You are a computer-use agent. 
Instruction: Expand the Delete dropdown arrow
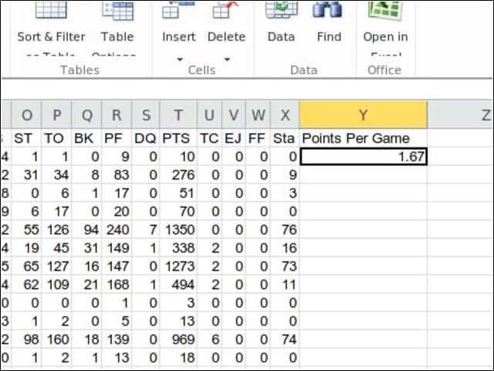tap(227, 60)
